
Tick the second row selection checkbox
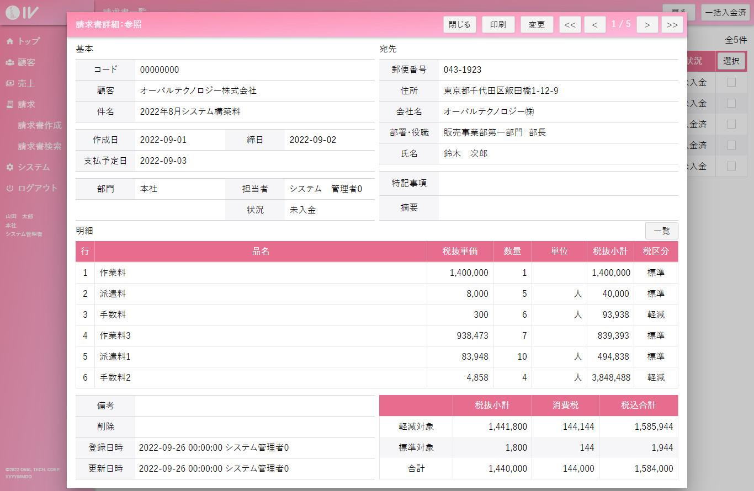click(x=731, y=103)
